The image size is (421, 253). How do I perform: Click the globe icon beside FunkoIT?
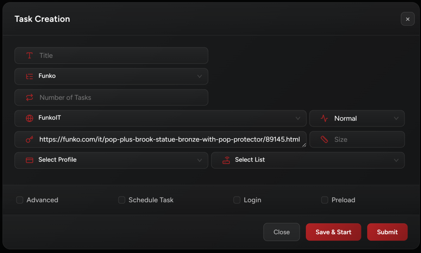coord(29,118)
